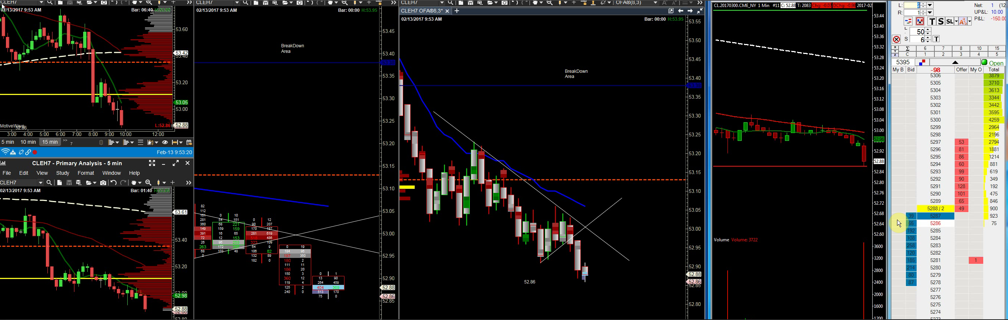Click quantity preset 10 in DOM grid
Viewport: 1008px width, 320px height.
[x=979, y=48]
